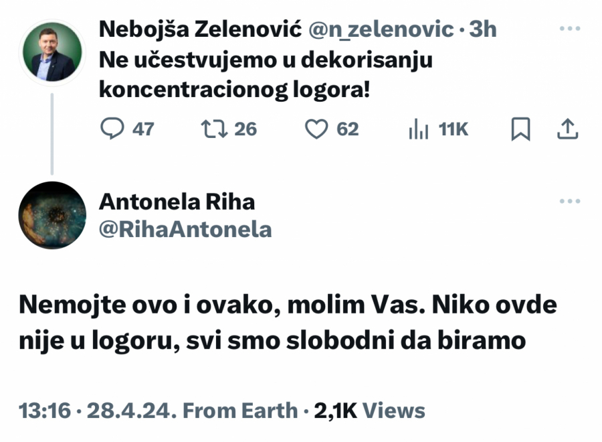Open post analytics via the bar chart icon
The width and height of the screenshot is (602, 442).
[419, 130]
